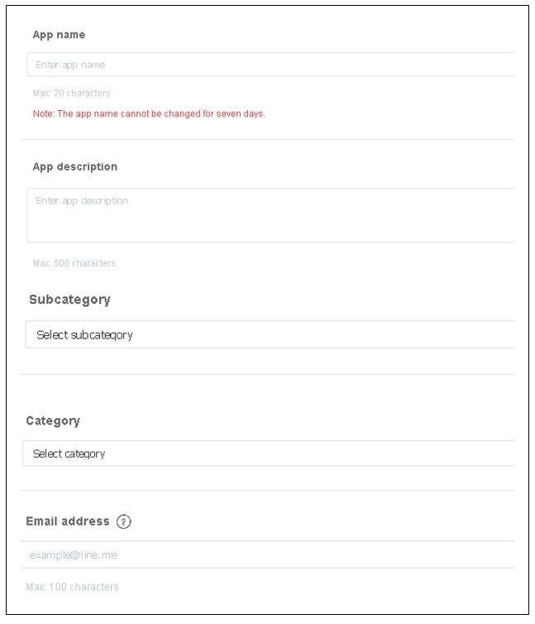535x624 pixels.
Task: Click the red seven-day name change note
Action: (149, 113)
